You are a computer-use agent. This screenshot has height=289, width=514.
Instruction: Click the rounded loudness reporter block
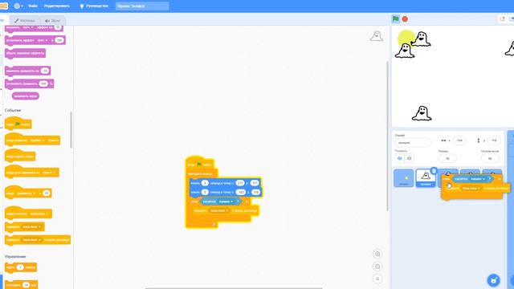[x=26, y=96]
